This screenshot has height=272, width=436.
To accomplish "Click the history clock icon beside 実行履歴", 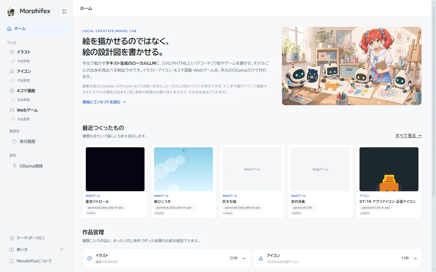I will [x=15, y=141].
